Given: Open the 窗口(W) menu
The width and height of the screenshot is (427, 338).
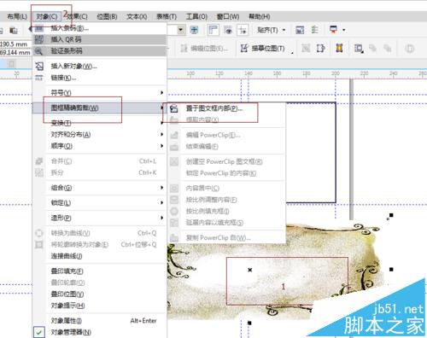Looking at the screenshot, I should tap(228, 16).
